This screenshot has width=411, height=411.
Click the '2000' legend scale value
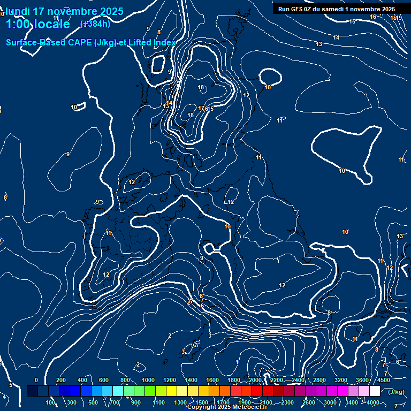(x=255, y=380)
